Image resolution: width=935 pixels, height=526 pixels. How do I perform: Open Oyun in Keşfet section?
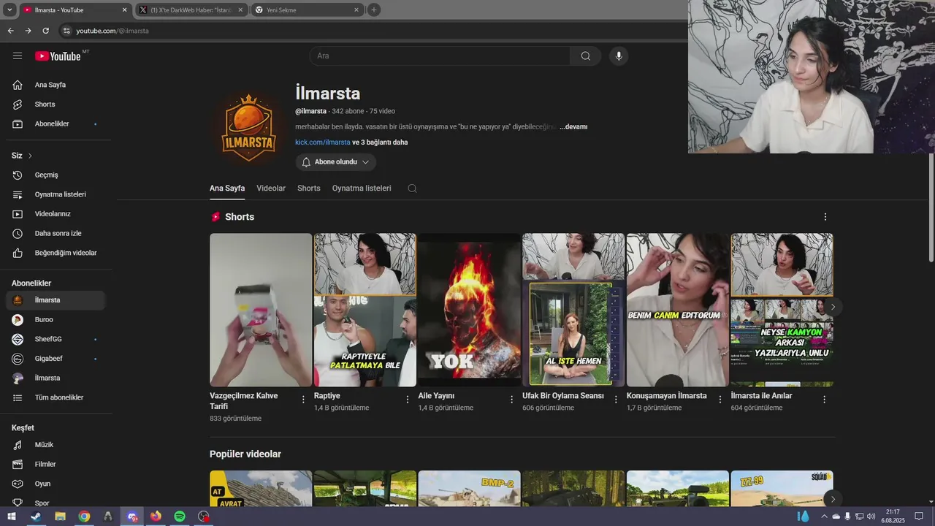pos(56,484)
